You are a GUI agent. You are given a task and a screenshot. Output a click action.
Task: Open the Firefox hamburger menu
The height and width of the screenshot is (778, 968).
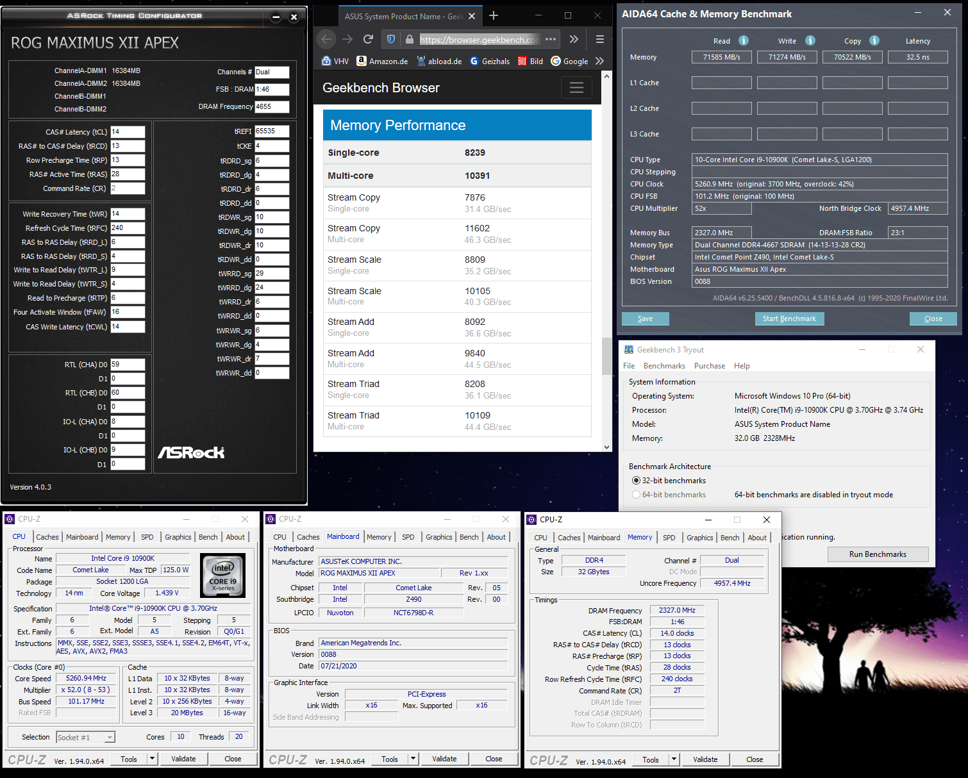click(600, 39)
